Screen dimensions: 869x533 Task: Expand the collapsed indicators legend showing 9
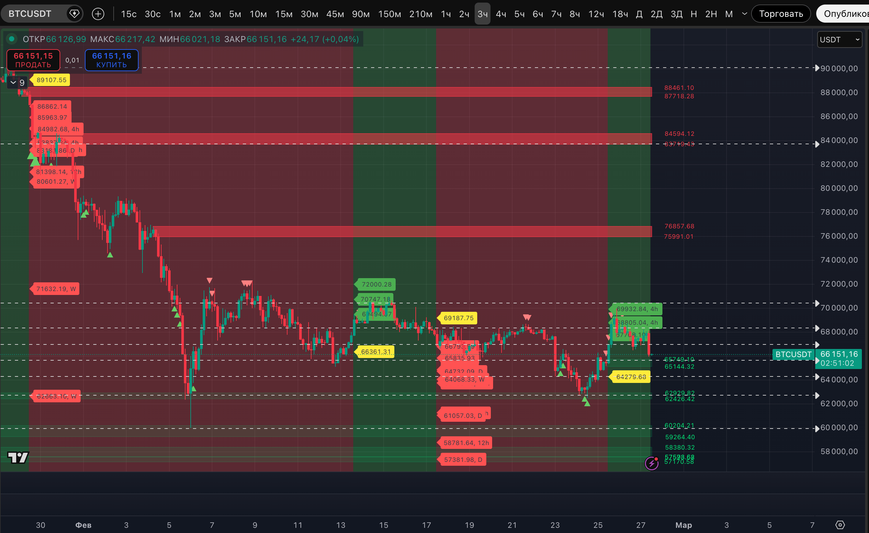[17, 82]
